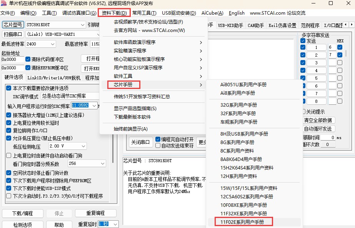Open 32G系列用户手册
The width and height of the screenshot is (355, 228).
click(x=255, y=105)
